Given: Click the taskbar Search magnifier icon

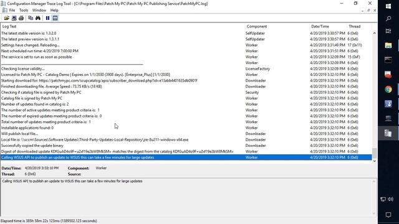Looking at the screenshot, I should [388, 19].
